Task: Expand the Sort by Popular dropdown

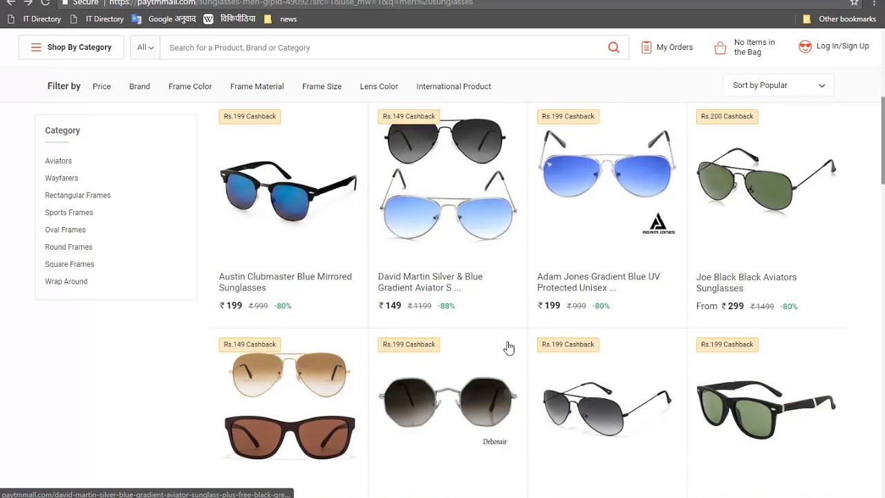Action: pyautogui.click(x=779, y=85)
